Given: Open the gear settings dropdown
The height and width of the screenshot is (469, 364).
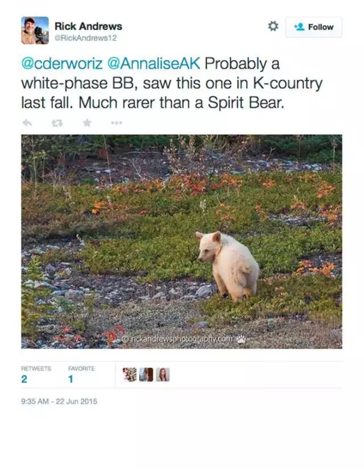Looking at the screenshot, I should coord(273,26).
